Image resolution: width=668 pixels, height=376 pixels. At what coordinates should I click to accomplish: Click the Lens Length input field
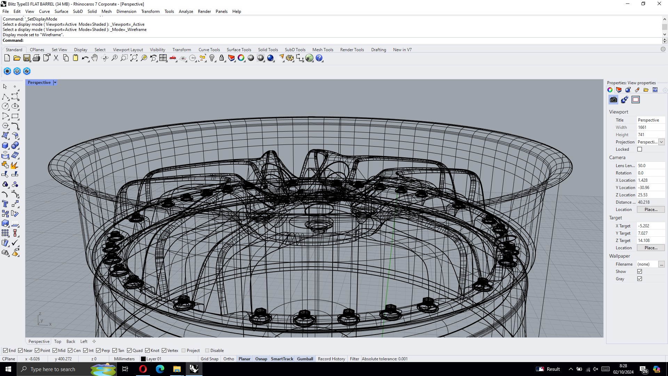pos(650,166)
